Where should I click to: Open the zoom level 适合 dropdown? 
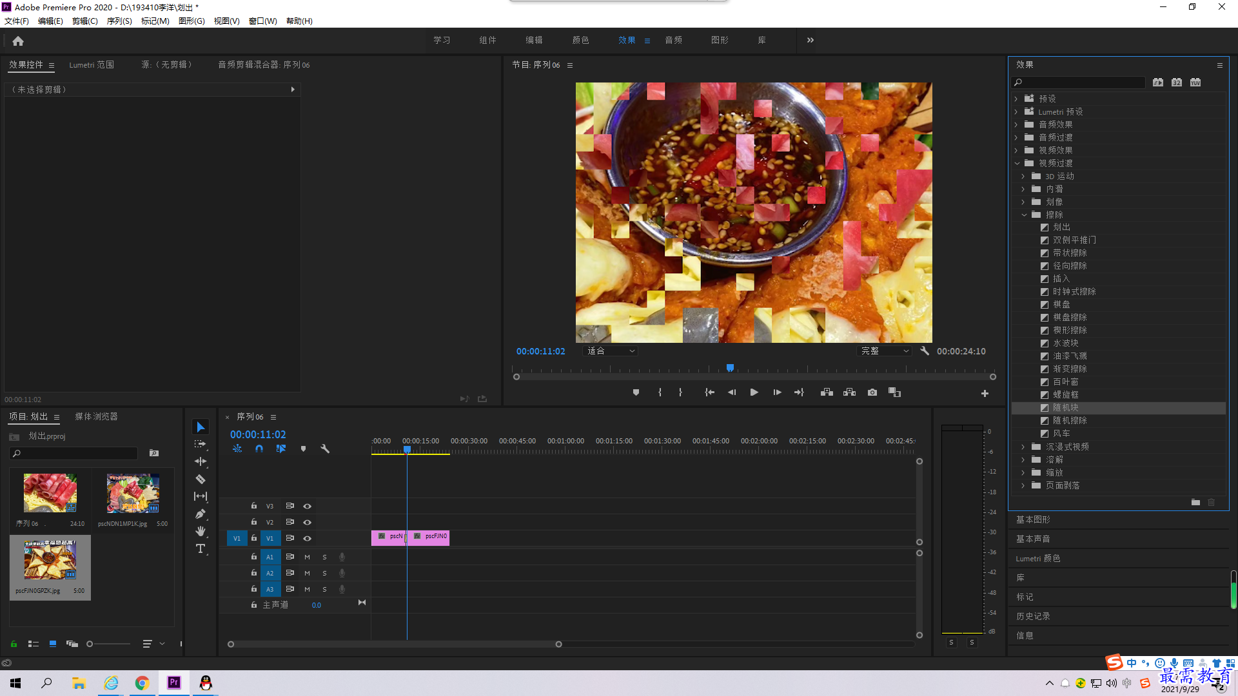(610, 351)
